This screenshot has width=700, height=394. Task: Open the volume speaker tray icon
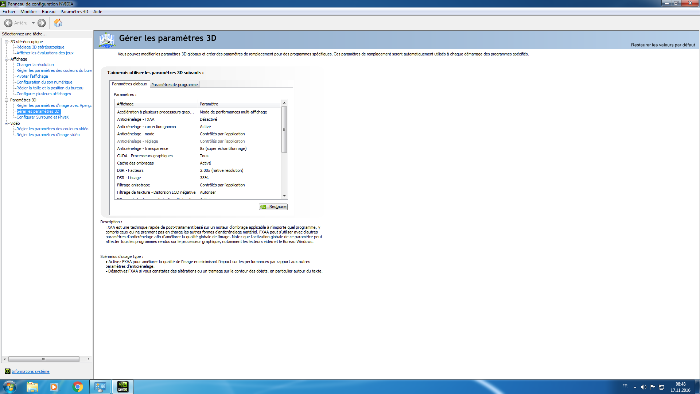(644, 387)
